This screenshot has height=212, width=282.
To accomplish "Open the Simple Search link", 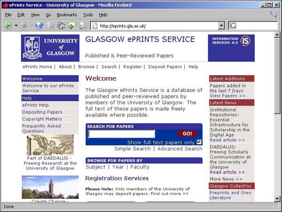I will tap(133, 149).
